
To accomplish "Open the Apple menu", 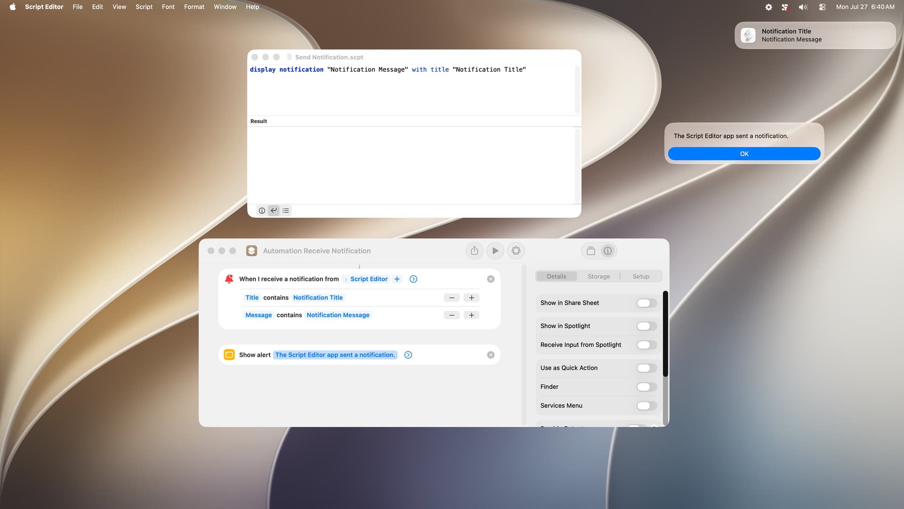I will (x=13, y=7).
